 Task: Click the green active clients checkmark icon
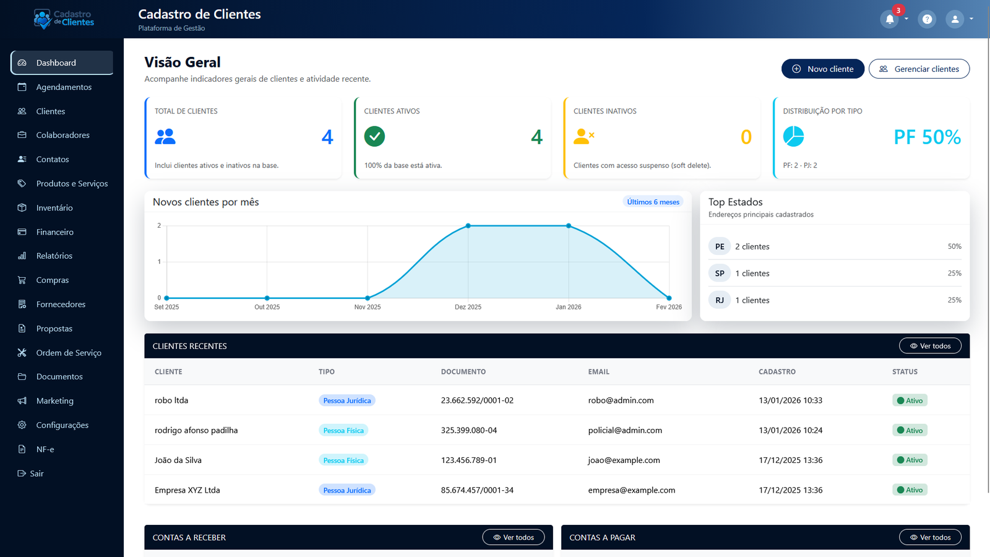374,136
